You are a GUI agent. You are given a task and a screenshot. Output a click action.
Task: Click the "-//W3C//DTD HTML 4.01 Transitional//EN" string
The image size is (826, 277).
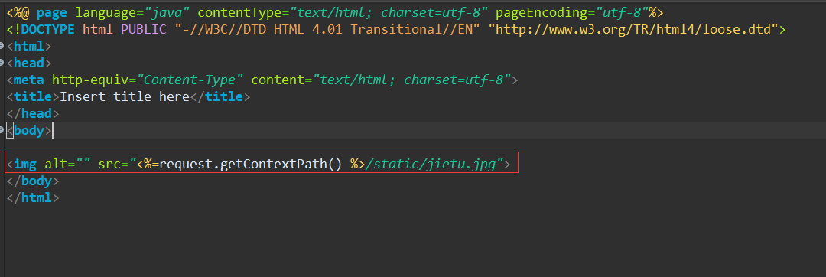[327, 30]
